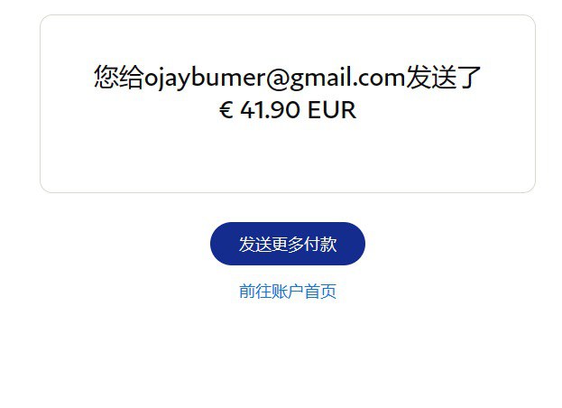Image resolution: width=562 pixels, height=408 pixels.
Task: Click the 首页 characters in the bottom link
Action: coord(320,291)
